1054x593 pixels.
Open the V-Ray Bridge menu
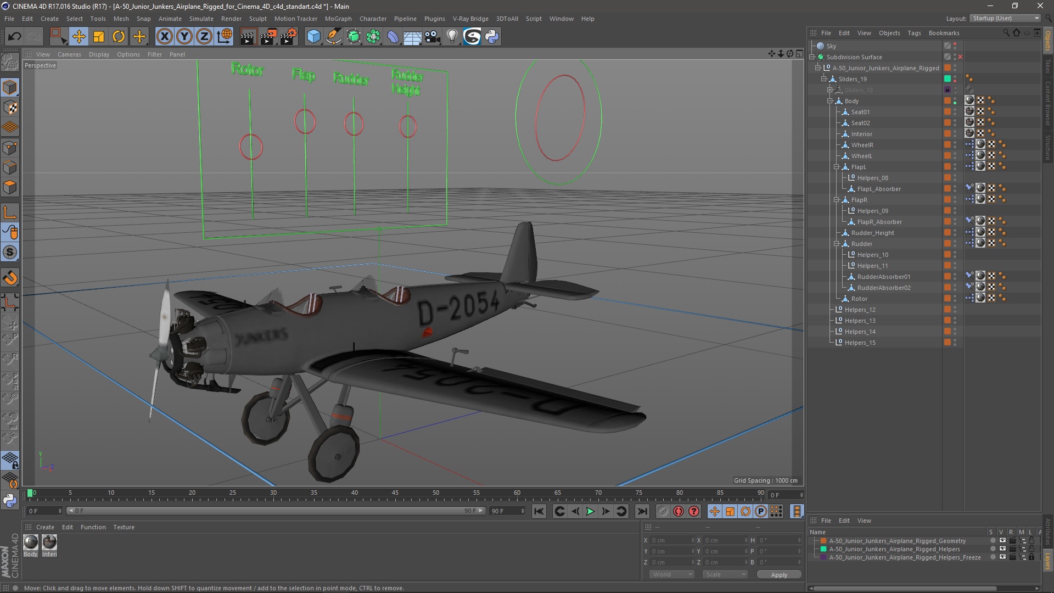click(470, 19)
